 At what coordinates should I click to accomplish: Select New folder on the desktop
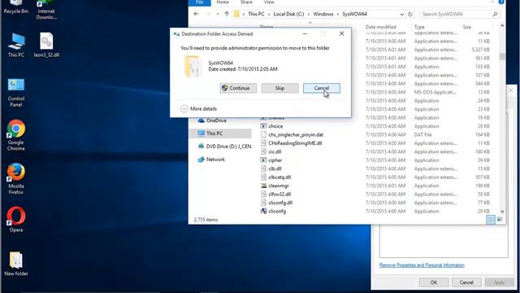[x=16, y=264]
